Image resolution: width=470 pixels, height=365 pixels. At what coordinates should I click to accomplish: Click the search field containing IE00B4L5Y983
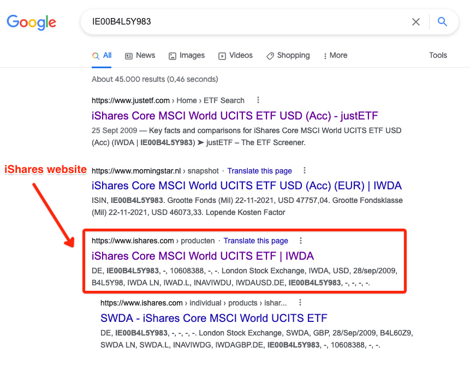tap(246, 22)
